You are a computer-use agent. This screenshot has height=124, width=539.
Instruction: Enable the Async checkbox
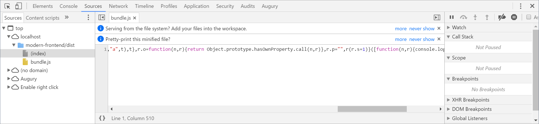pos(529,17)
